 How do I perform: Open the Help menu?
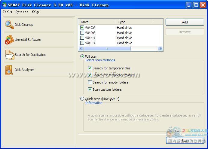pyautogui.click(x=35, y=12)
